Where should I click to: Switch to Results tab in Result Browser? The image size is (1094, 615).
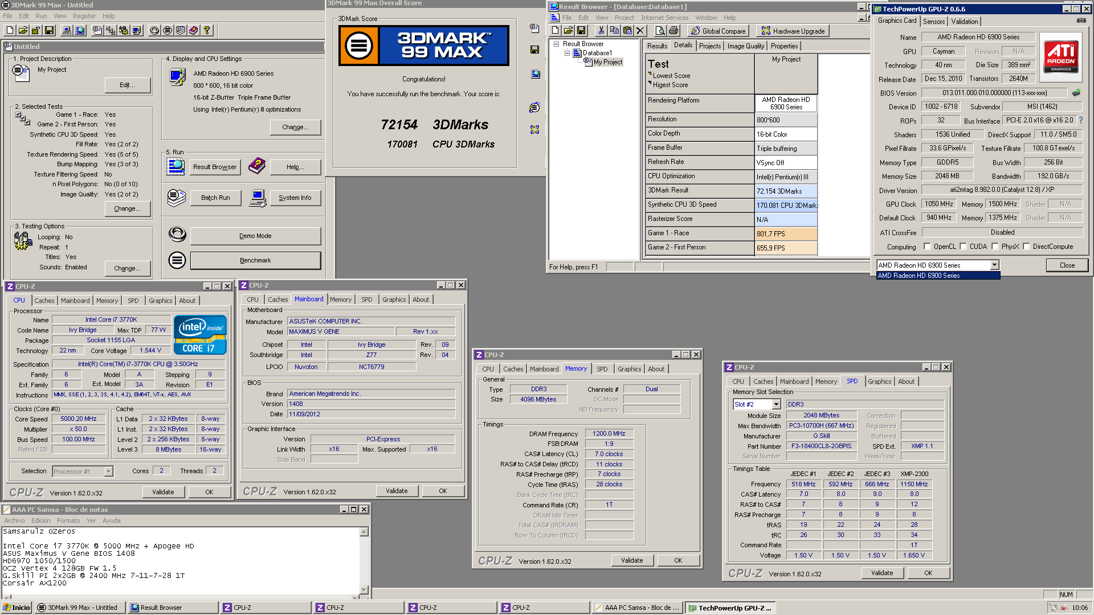(657, 46)
